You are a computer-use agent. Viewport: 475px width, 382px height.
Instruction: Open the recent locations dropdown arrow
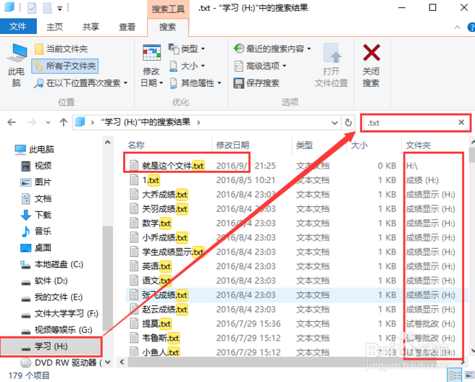click(x=48, y=122)
